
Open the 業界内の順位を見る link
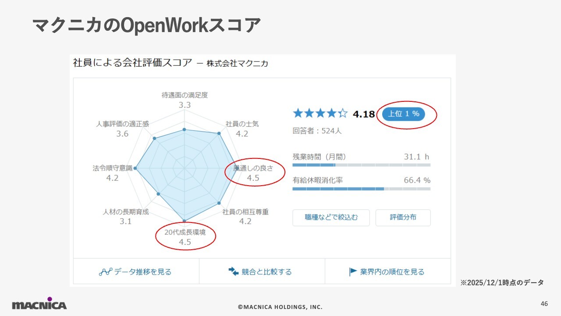click(392, 272)
